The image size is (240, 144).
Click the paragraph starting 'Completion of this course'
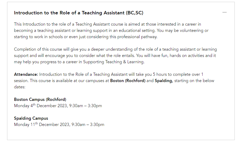tap(115, 55)
